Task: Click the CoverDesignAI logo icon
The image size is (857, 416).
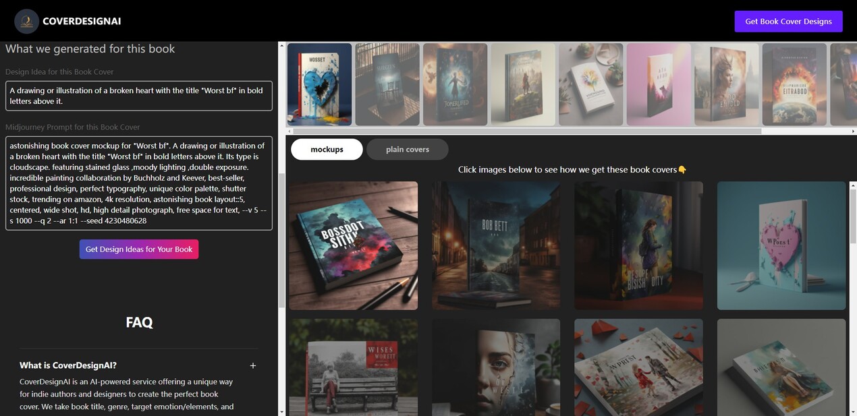Action: 26,21
